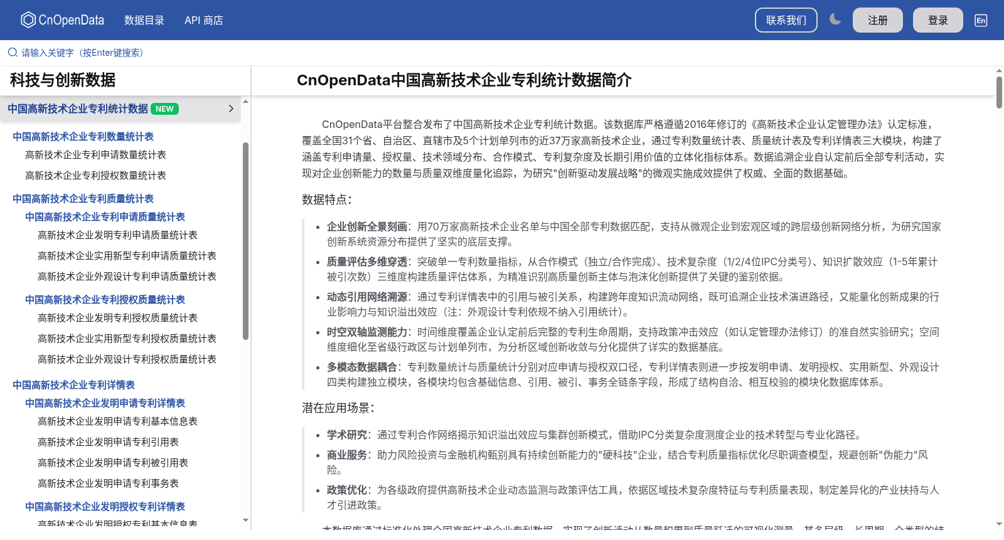This screenshot has width=1004, height=540.
Task: Select 高新技术企业外观设计专利申请质量统计表
Action: click(x=127, y=277)
